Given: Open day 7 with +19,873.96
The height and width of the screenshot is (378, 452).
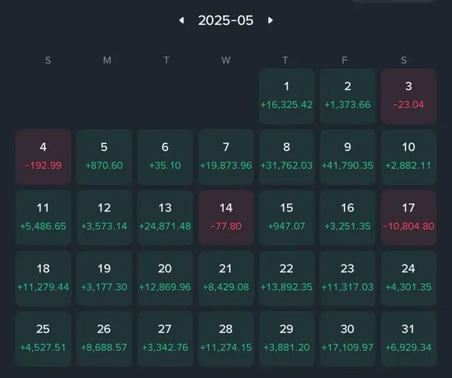Looking at the screenshot, I should click(x=226, y=157).
